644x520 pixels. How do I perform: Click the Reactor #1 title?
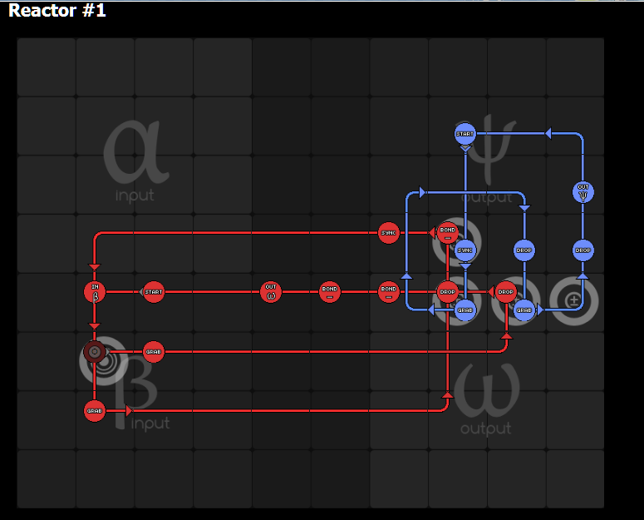[57, 10]
